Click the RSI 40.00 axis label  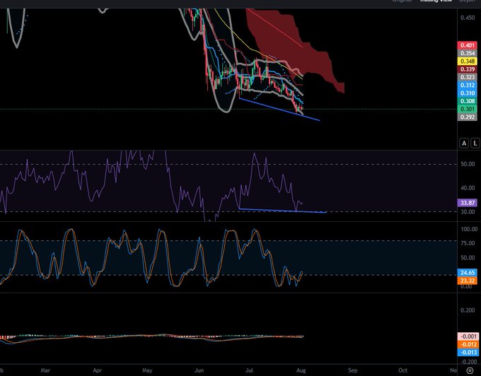(468, 188)
